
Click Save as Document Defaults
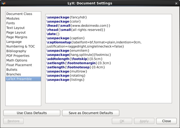[91, 113]
